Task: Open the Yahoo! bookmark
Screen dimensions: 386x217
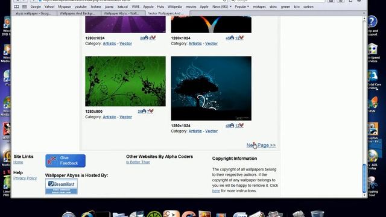Action: 49,7
